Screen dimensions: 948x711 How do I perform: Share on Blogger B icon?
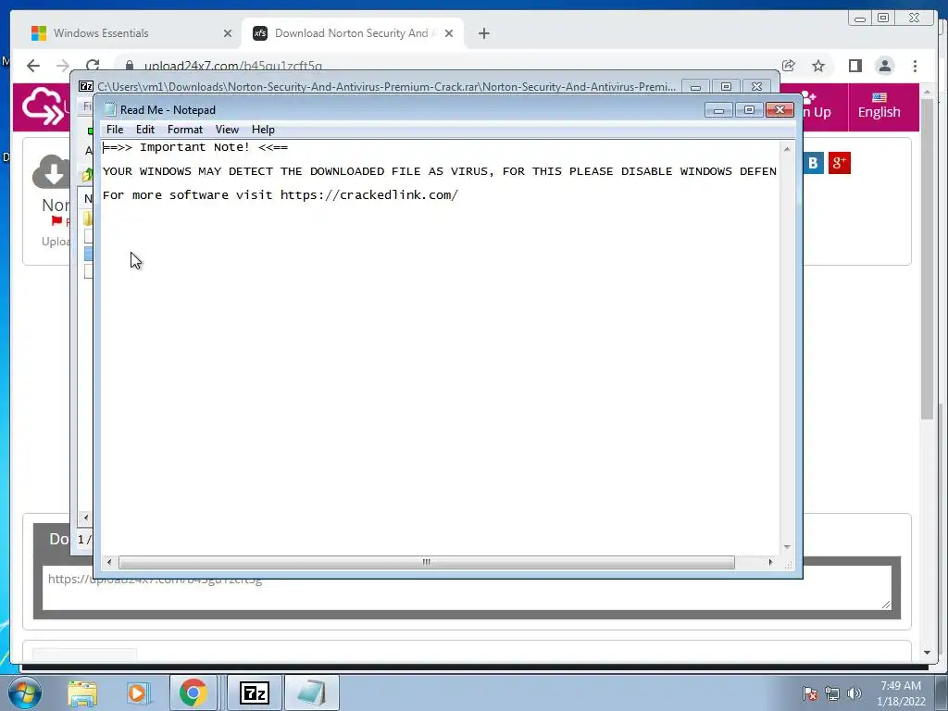(813, 163)
